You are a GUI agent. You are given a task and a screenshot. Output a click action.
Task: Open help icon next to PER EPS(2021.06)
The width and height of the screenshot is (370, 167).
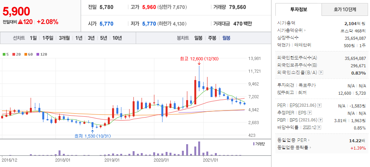pos(319,106)
